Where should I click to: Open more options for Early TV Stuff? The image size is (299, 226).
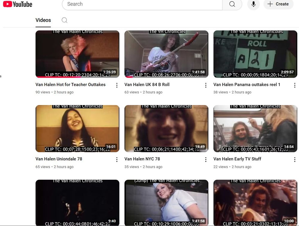click(x=295, y=159)
